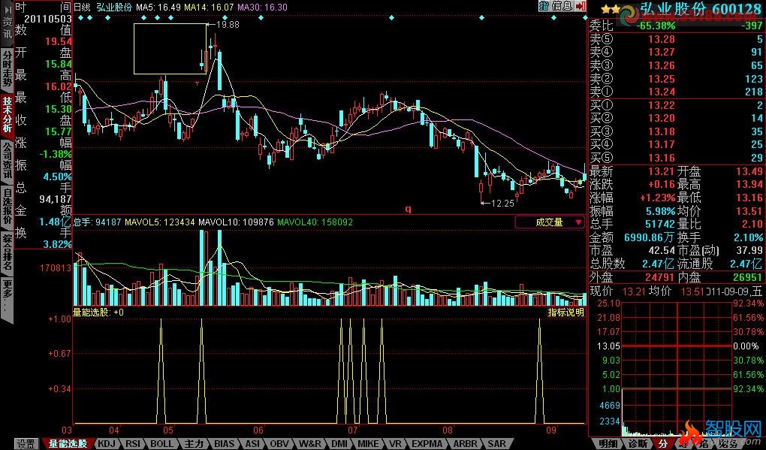Switch to 分时走势 sidebar tab

[x=7, y=69]
